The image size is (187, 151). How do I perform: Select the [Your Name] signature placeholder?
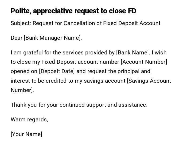[26, 134]
